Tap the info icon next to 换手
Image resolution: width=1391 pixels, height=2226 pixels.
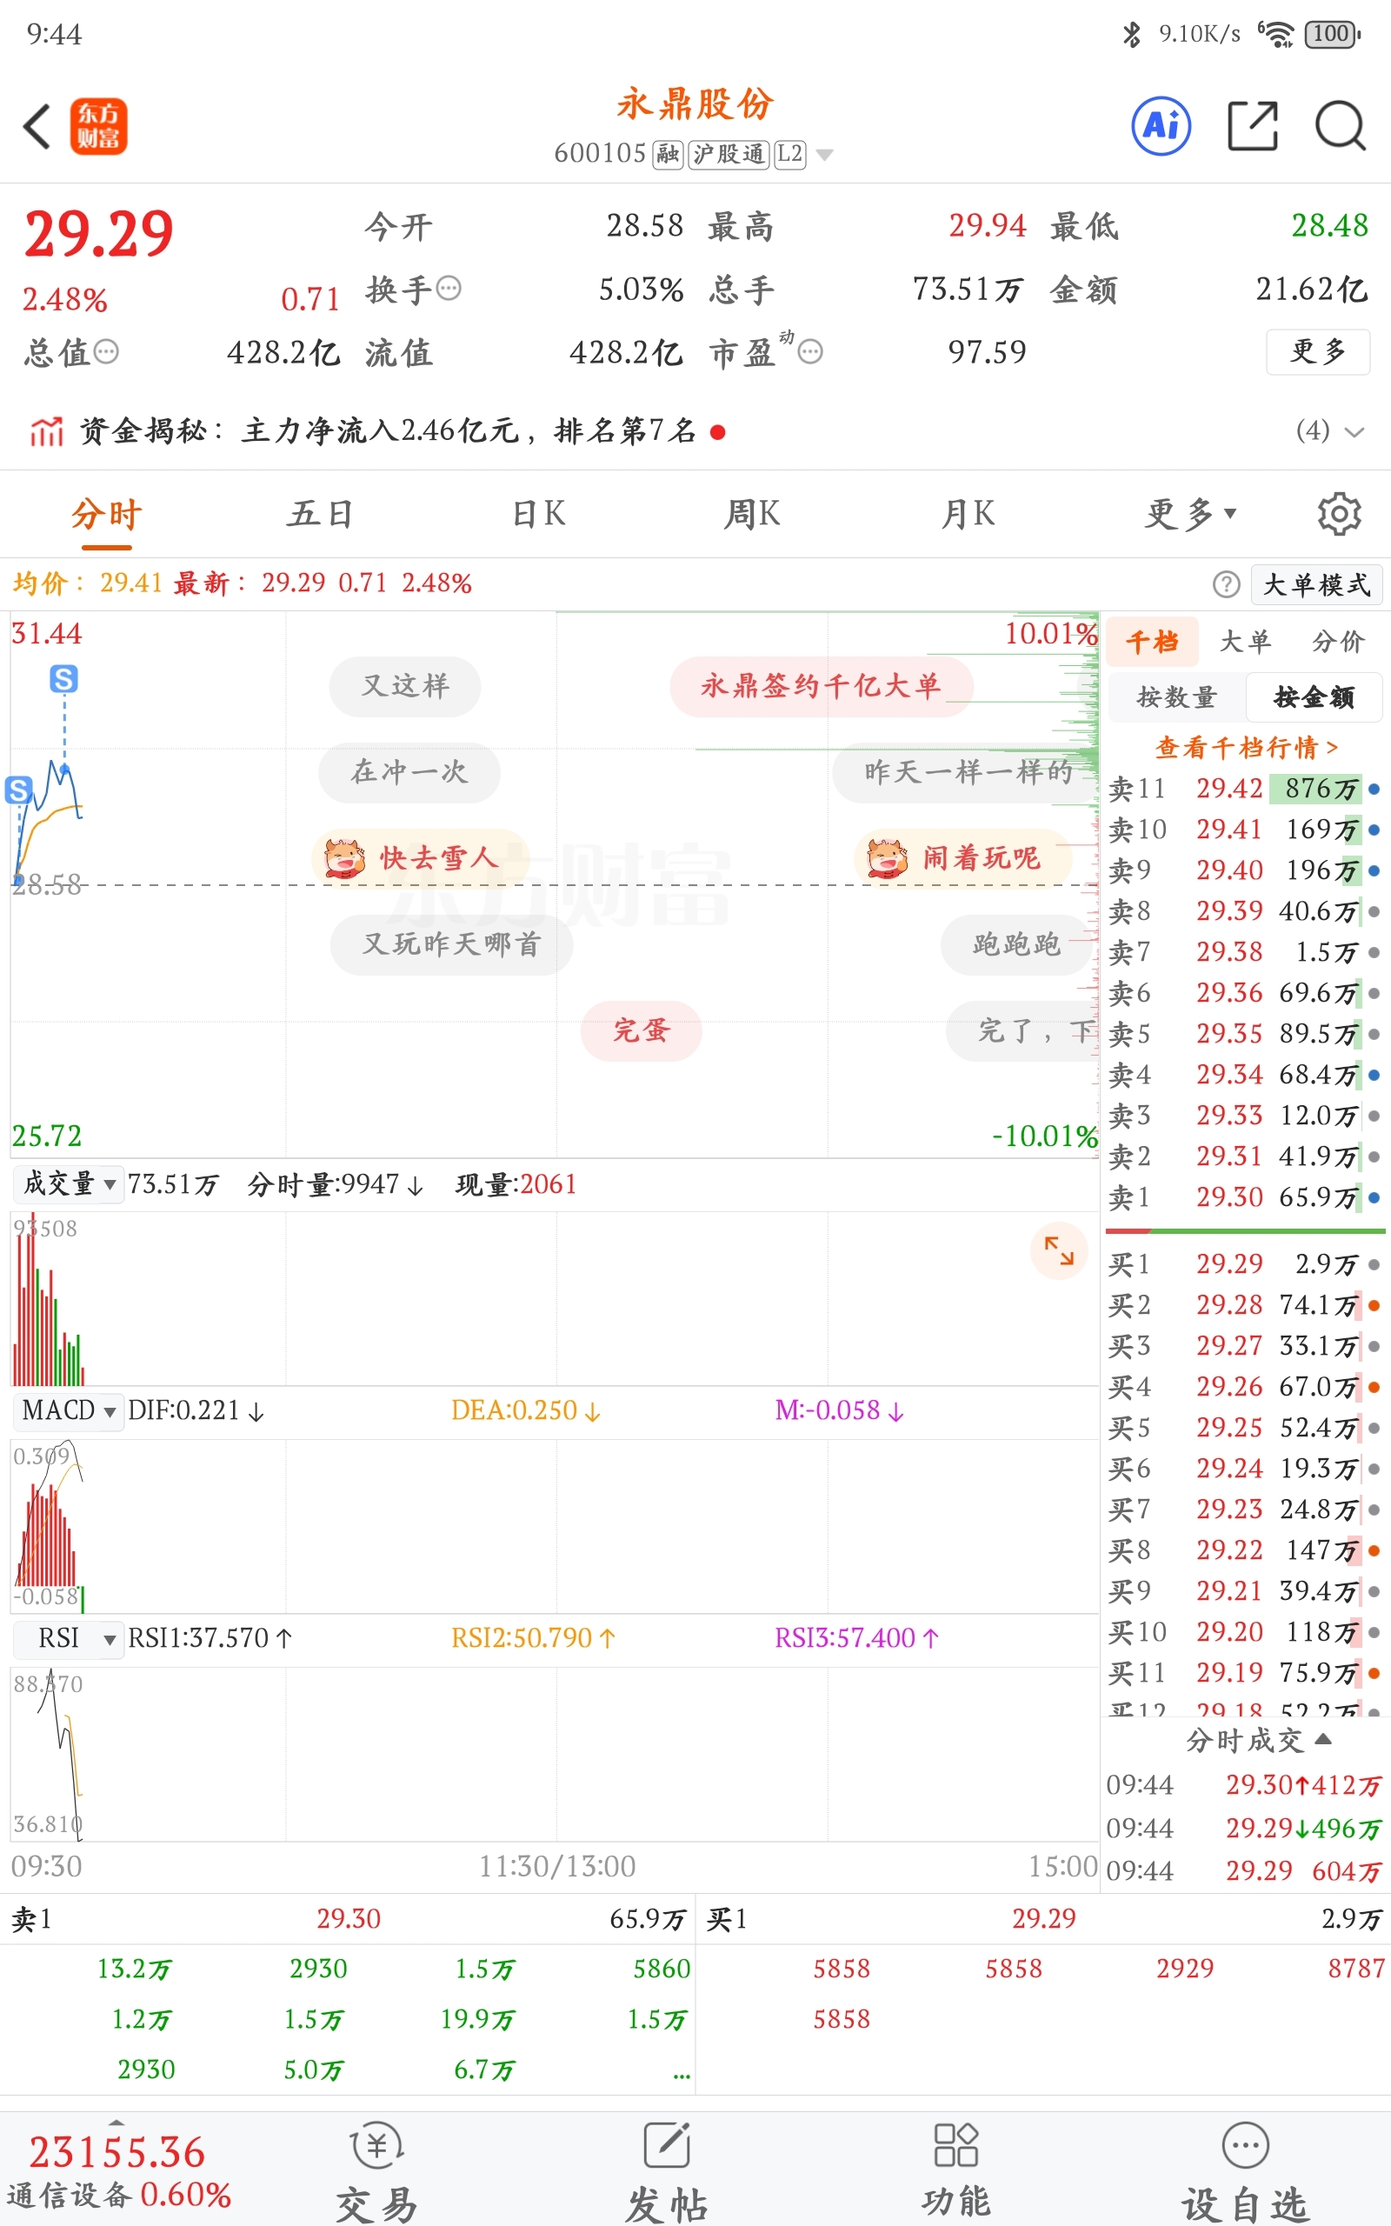448,289
